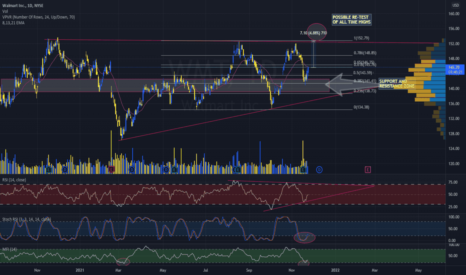This screenshot has height=275, width=466.
Task: Click the 0.5(143.59) Fibonacci level label
Action: pyautogui.click(x=362, y=72)
